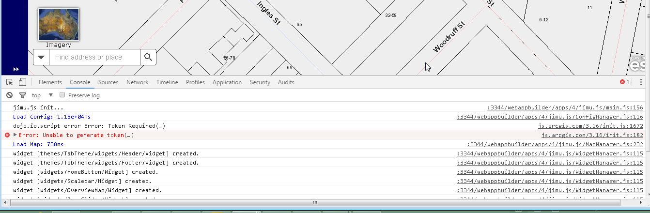Select the HomeButton/Widget created log line

tap(86, 172)
